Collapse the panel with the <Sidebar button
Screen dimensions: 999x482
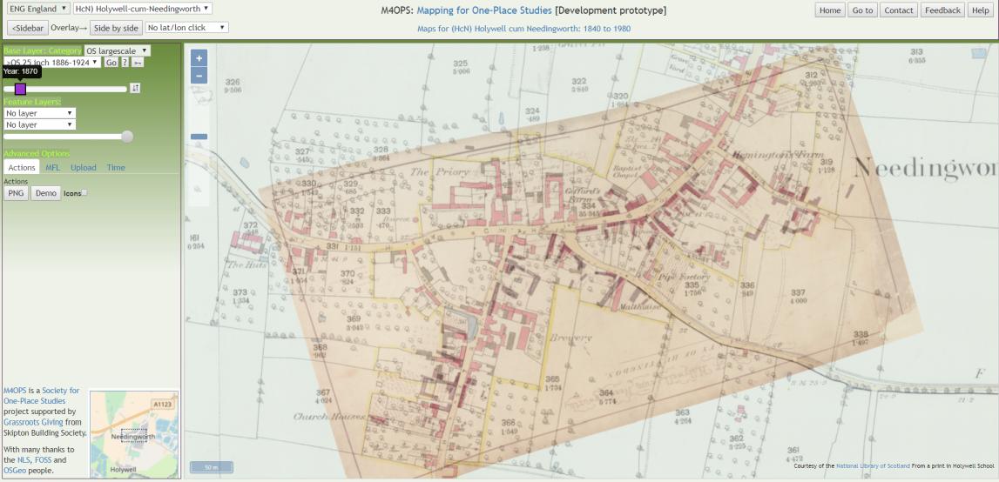tap(27, 28)
